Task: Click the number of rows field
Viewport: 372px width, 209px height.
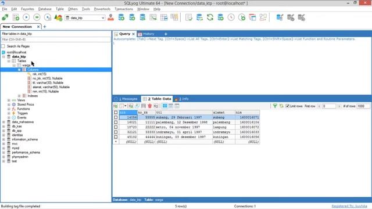Action: tap(363, 106)
